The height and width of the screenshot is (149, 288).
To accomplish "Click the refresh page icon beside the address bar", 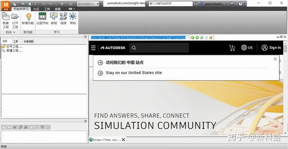I will [x=201, y=38].
